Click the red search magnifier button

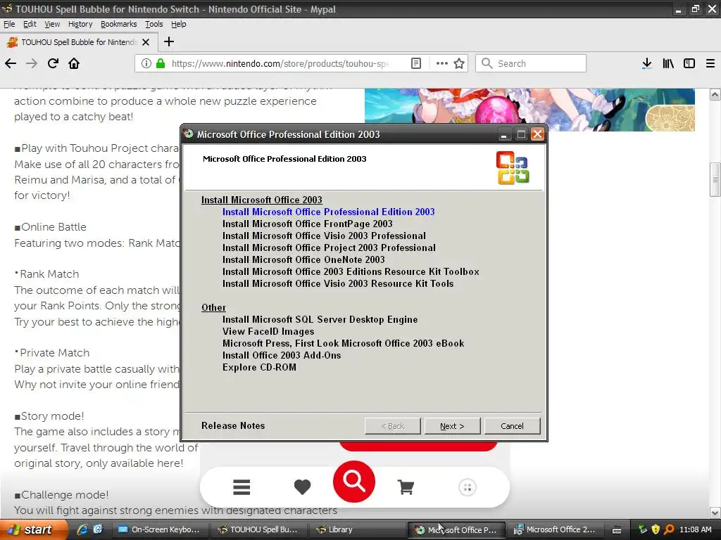354,482
